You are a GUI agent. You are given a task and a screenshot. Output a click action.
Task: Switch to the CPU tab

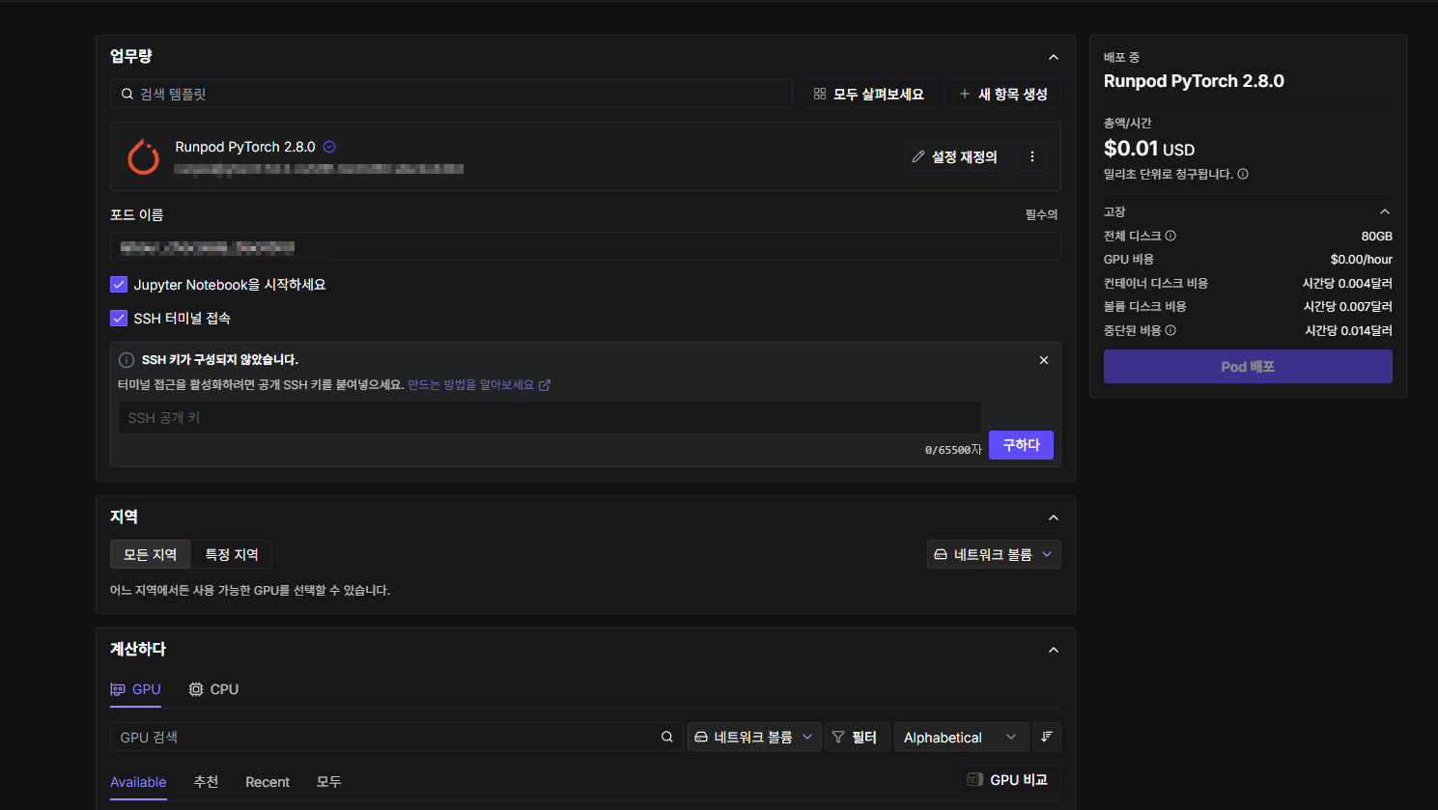[213, 689]
